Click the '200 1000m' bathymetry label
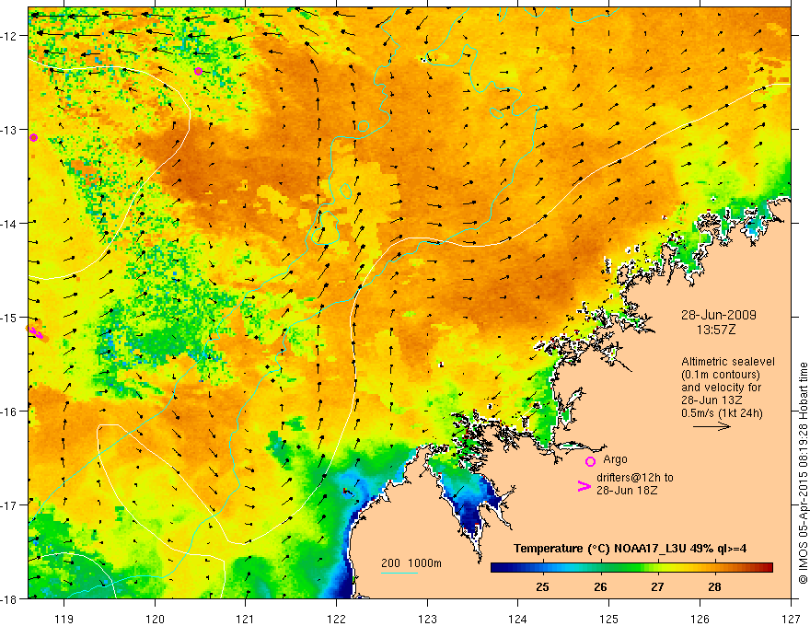Screen dimensions: 810x626 411,563
